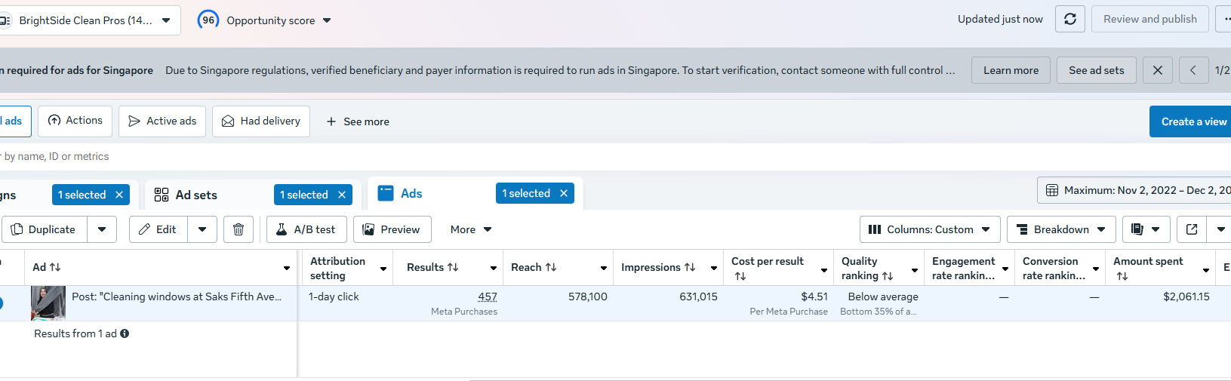
Task: Delete the selected ad with trash icon
Action: (x=239, y=229)
